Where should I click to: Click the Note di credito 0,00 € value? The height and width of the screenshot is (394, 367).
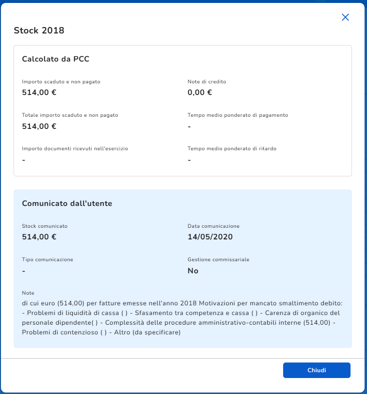(200, 93)
